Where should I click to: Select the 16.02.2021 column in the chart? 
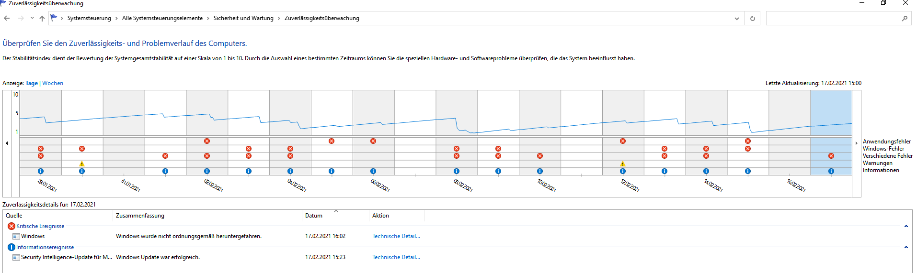point(790,132)
